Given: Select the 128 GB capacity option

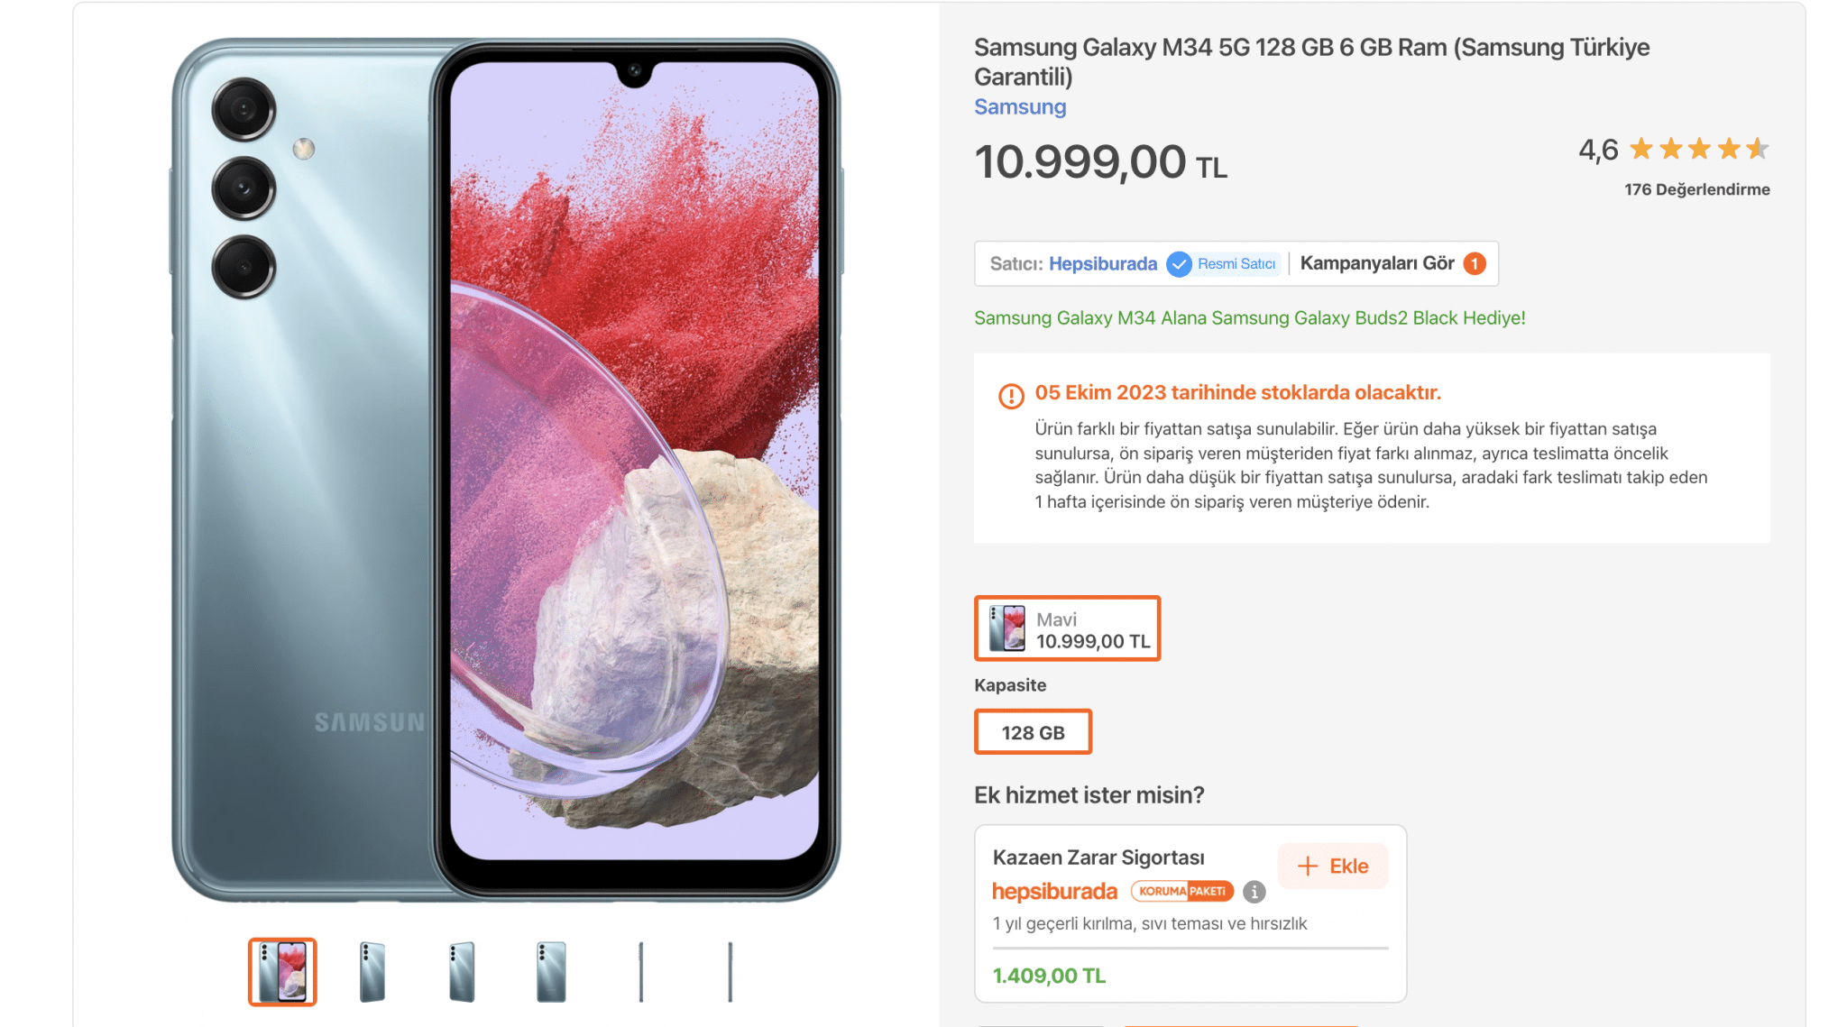Looking at the screenshot, I should coord(1033,732).
